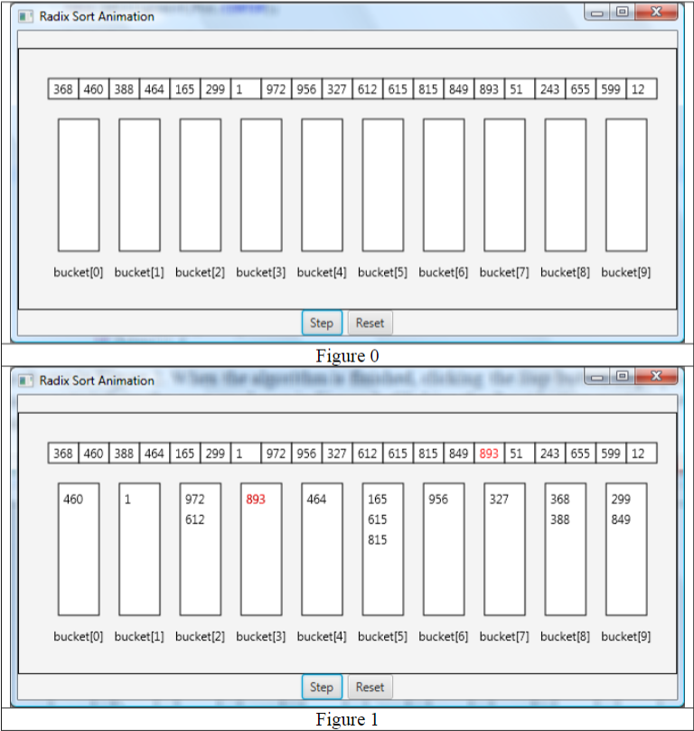
Task: Click the 655 cell in Figure 1 array
Action: [580, 453]
